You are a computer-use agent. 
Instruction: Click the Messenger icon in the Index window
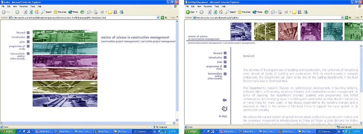121,12
